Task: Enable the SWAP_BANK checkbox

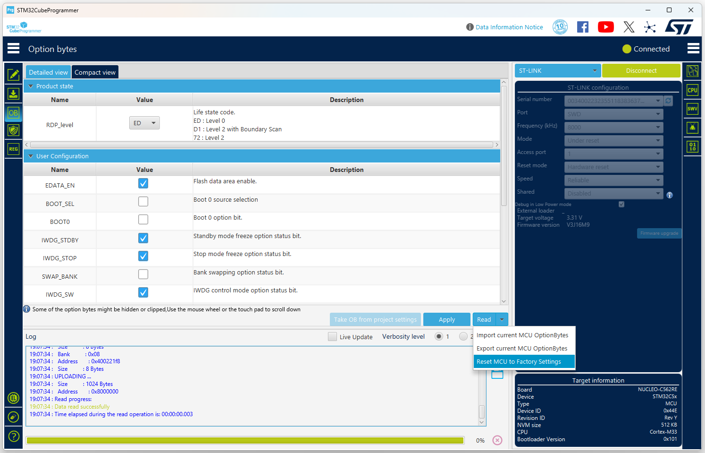Action: (x=143, y=274)
